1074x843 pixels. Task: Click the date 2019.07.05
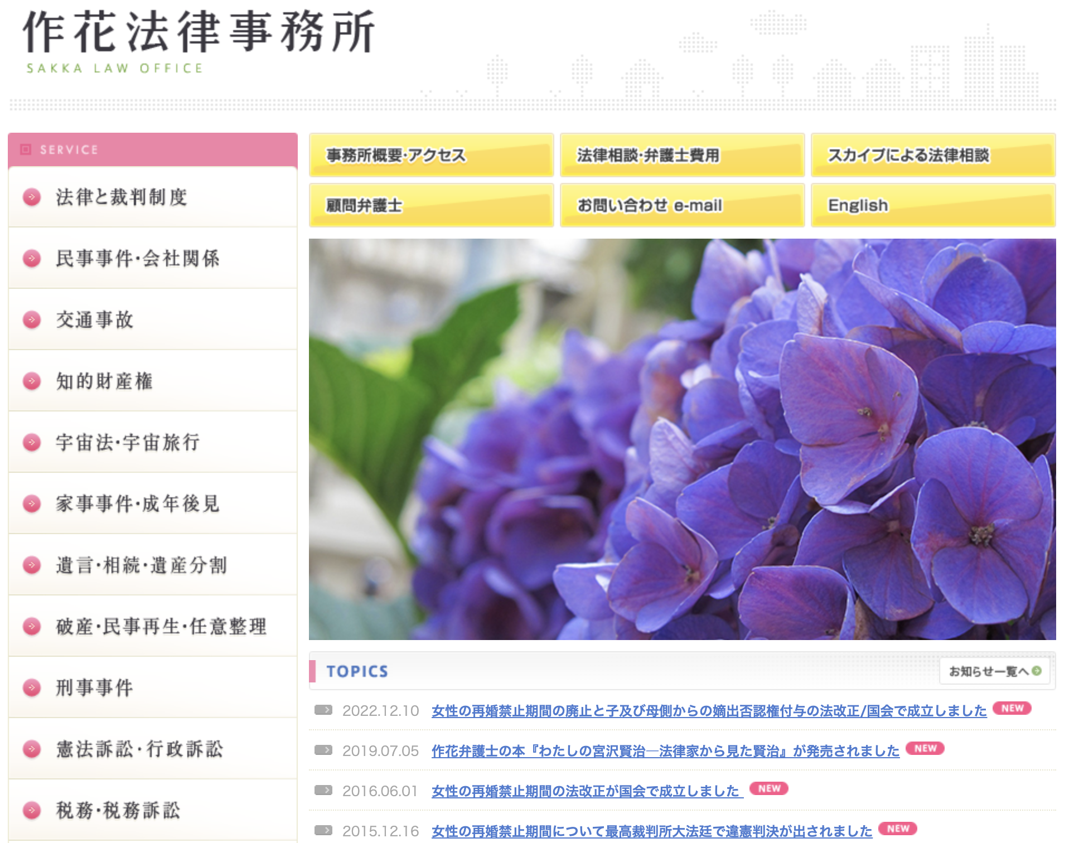point(380,751)
